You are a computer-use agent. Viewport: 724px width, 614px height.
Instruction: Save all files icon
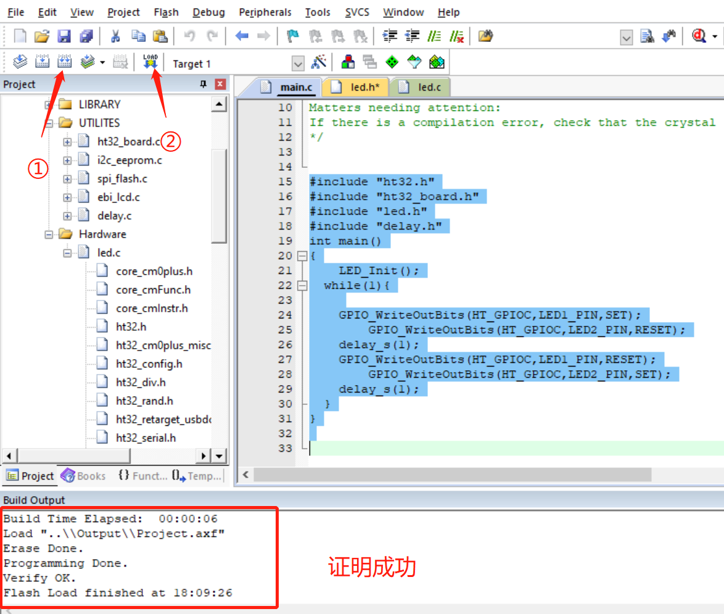click(x=86, y=36)
